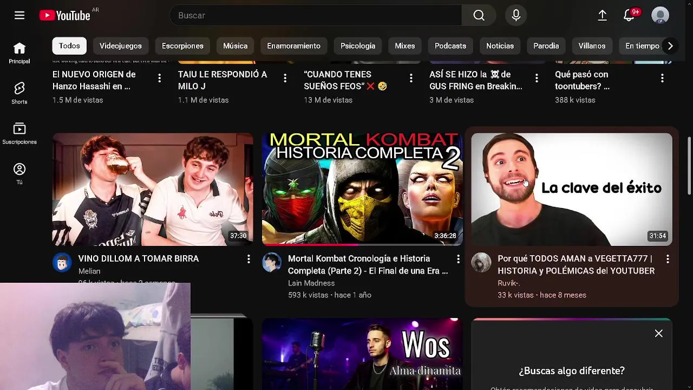This screenshot has height=390, width=693.
Task: Dismiss the ¿Buscas algo diferente? card
Action: coord(659,334)
